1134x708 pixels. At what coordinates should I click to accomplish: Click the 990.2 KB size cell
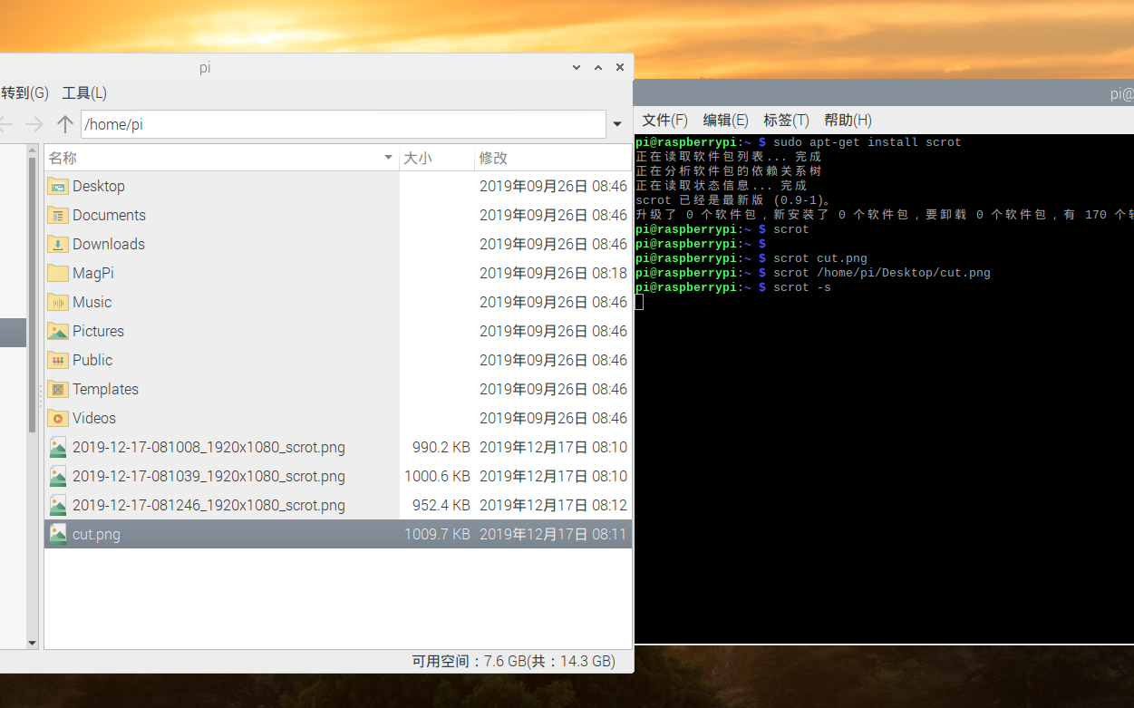pos(441,447)
